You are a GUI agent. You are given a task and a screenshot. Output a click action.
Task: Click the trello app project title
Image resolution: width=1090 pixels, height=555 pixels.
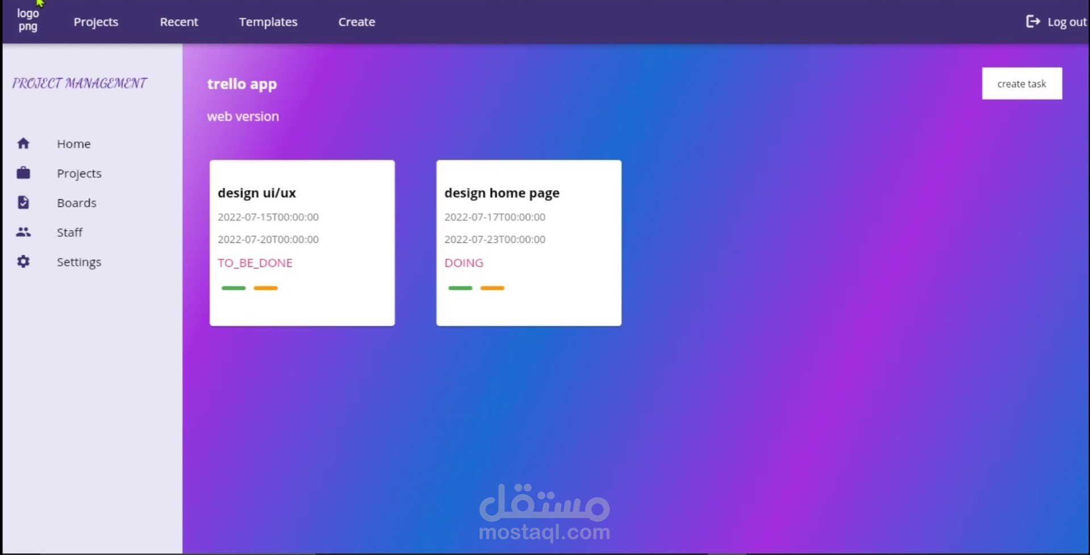pyautogui.click(x=242, y=84)
